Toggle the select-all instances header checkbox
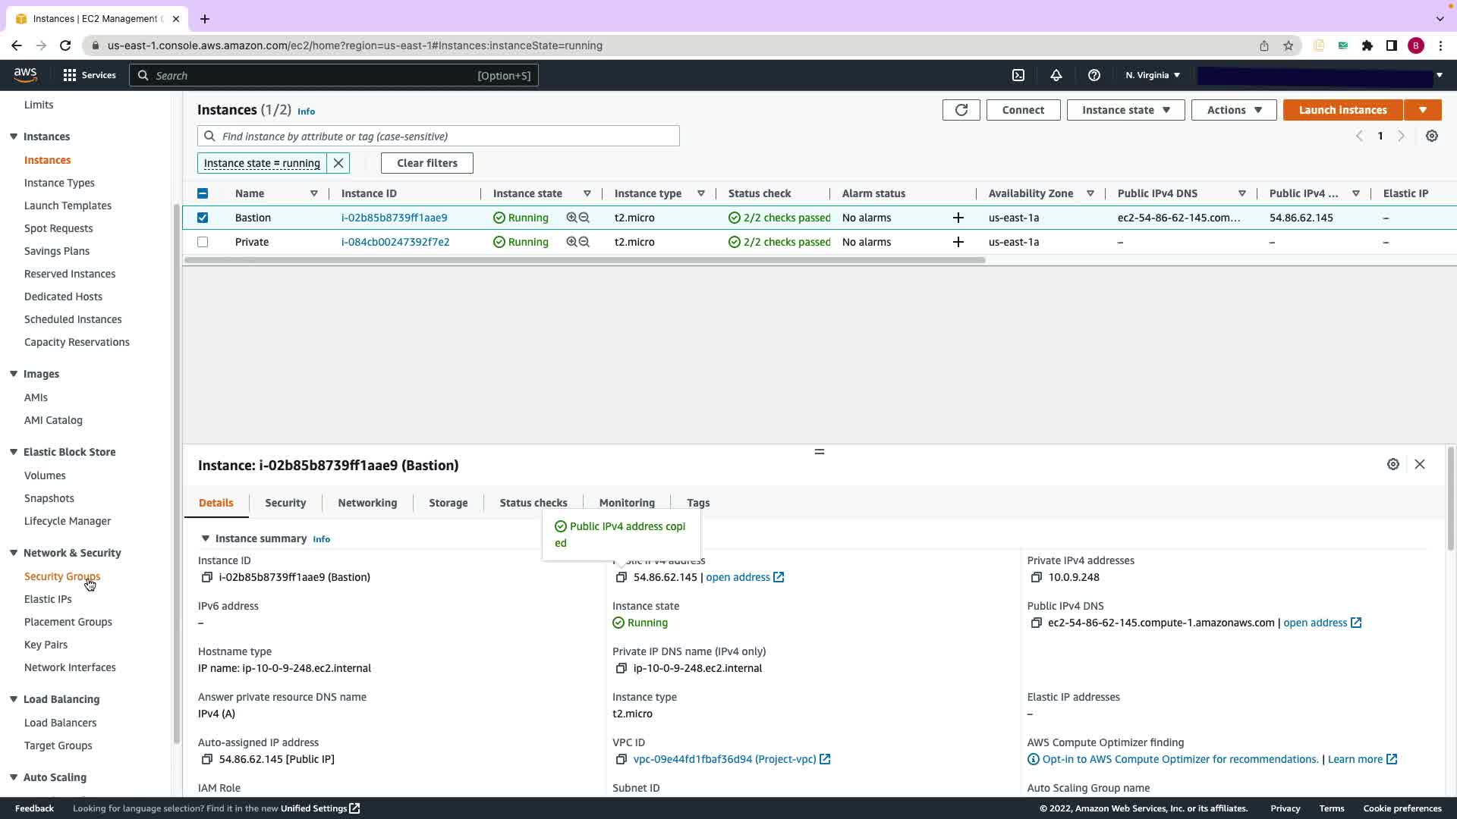This screenshot has height=819, width=1457. click(x=203, y=193)
